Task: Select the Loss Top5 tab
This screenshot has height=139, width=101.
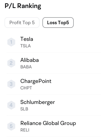Action: pyautogui.click(x=58, y=23)
